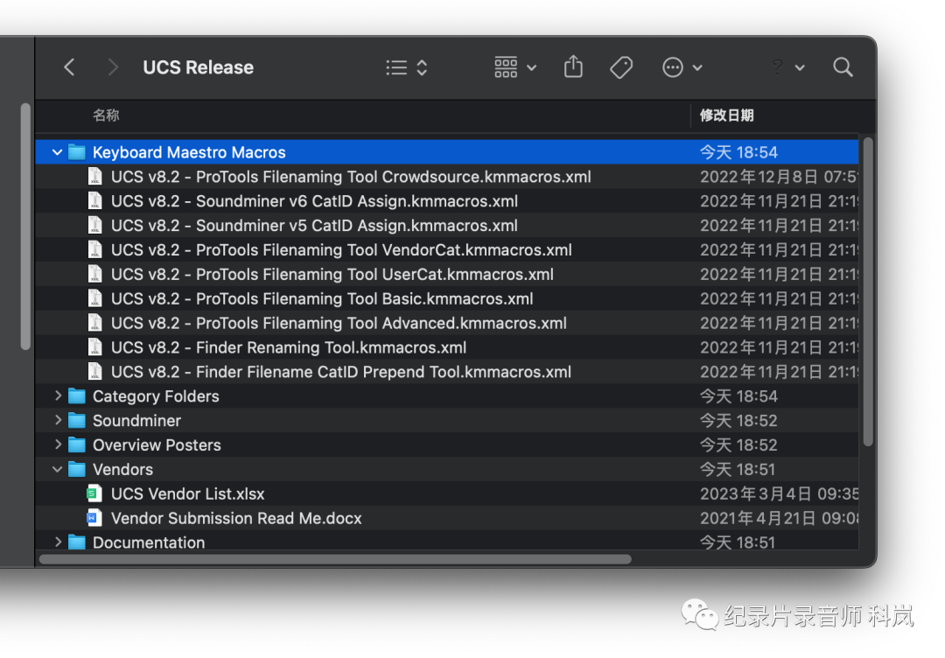Sort by the 修改日期 column header
945x658 pixels.
[726, 115]
